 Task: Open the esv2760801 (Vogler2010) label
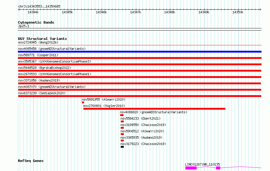pos(104,106)
